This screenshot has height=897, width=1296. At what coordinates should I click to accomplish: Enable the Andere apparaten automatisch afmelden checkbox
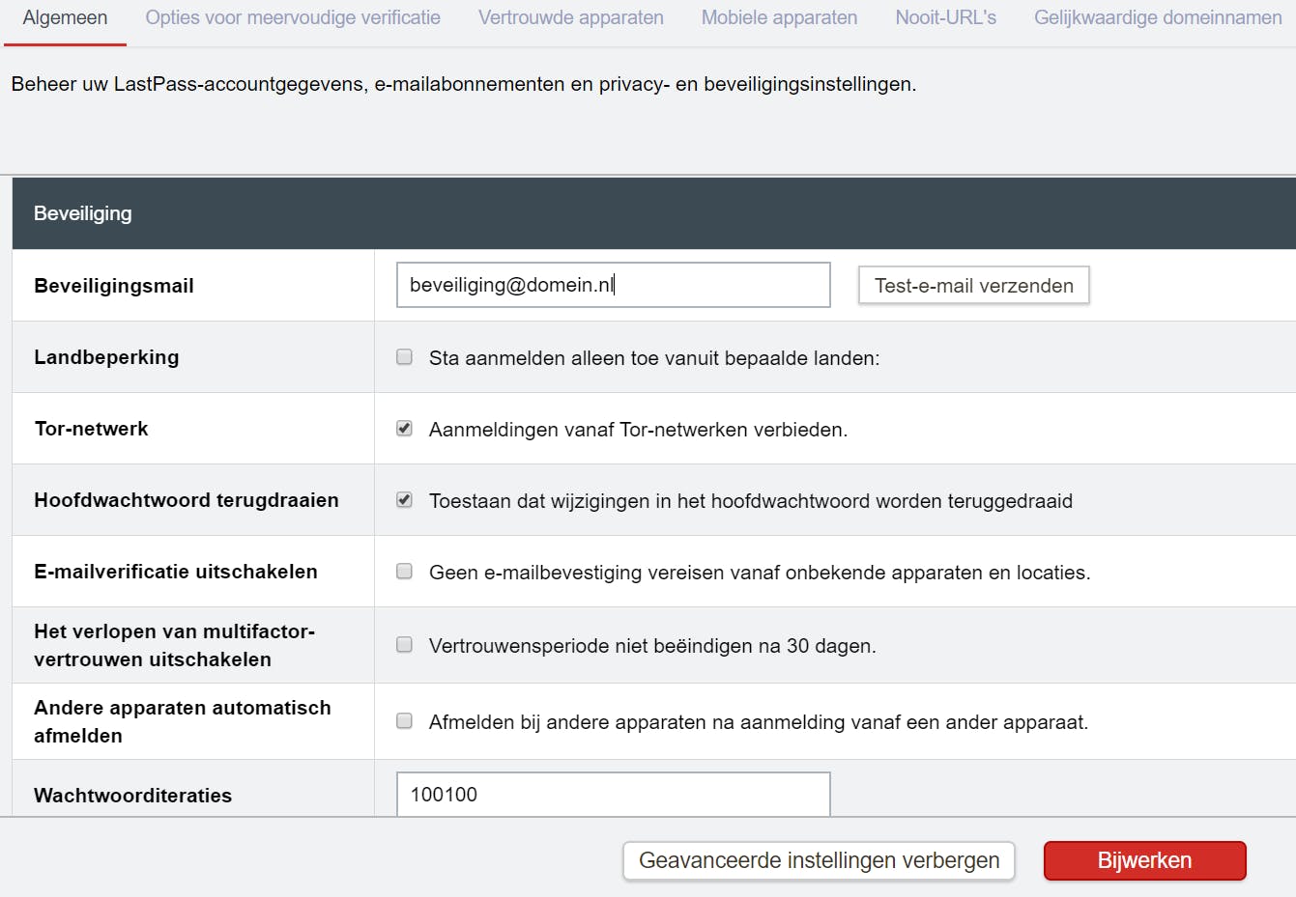(405, 721)
